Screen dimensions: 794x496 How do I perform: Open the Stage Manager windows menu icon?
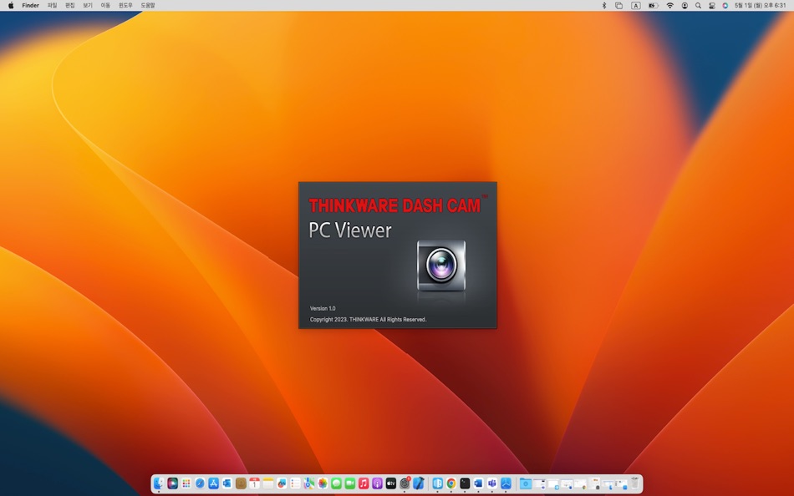click(x=618, y=5)
